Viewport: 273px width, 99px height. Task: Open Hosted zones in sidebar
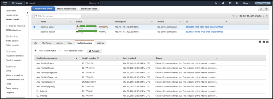click(12, 15)
